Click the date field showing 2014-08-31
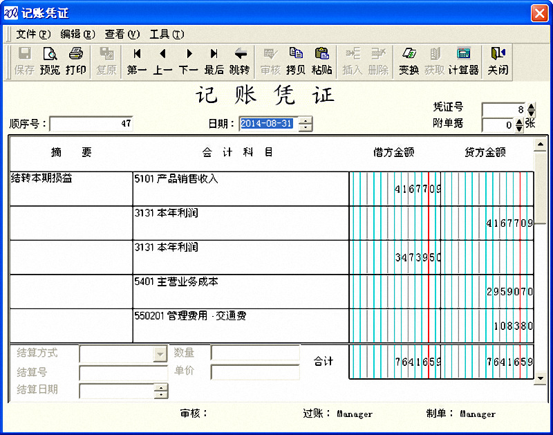Viewport: 553px width, 435px height. (269, 124)
